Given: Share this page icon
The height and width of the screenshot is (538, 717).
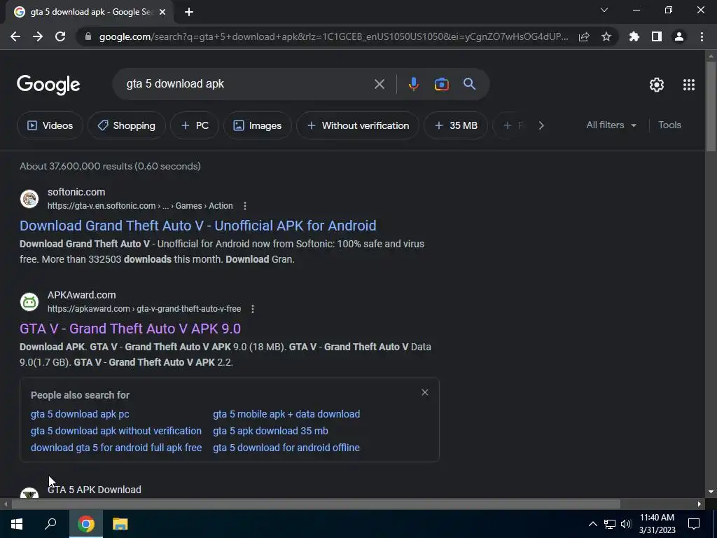Looking at the screenshot, I should click(584, 36).
